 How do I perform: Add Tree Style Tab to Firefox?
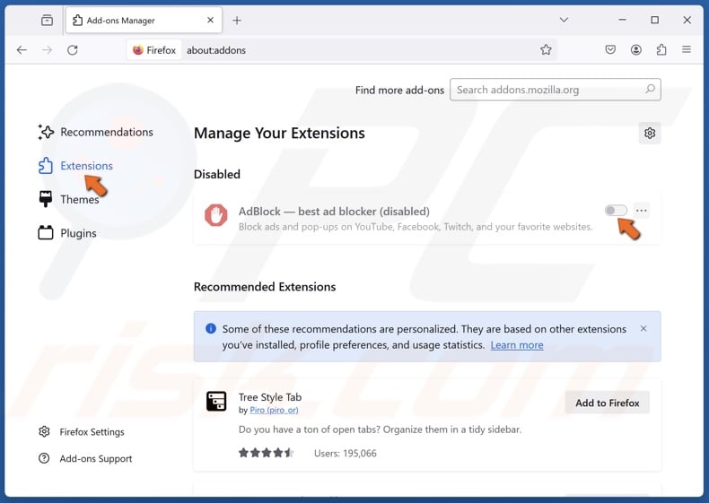point(608,403)
